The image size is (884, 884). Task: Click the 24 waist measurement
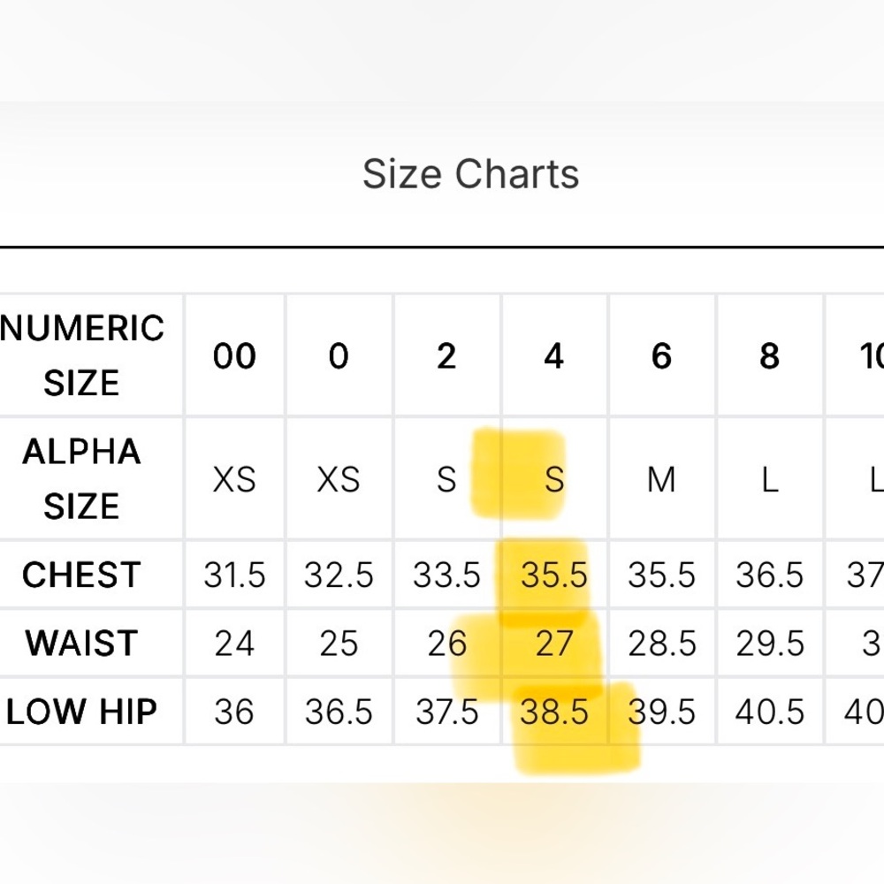(234, 644)
